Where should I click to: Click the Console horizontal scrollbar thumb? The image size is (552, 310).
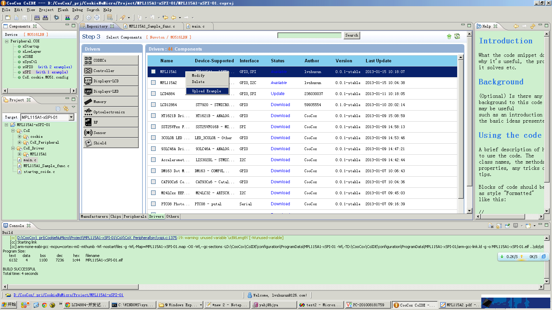(x=73, y=287)
